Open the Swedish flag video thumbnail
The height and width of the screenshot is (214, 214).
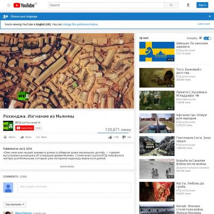[157, 51]
